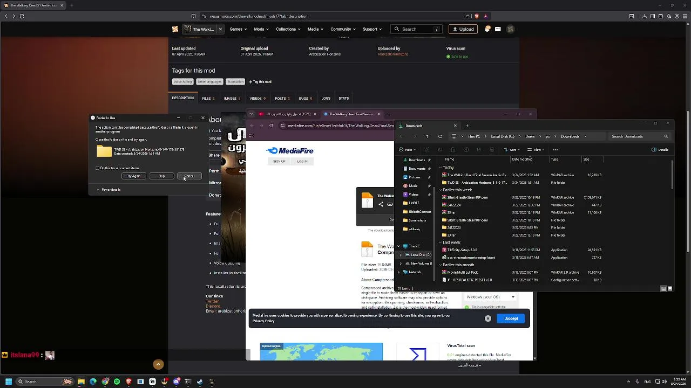The width and height of the screenshot is (691, 388).
Task: Open uploader ArabizationHorizons profile link
Action: [393, 54]
